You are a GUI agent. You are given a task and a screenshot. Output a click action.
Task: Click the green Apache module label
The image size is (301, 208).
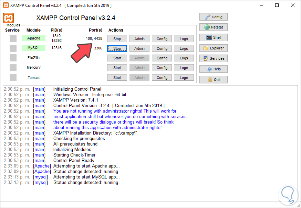click(x=34, y=38)
